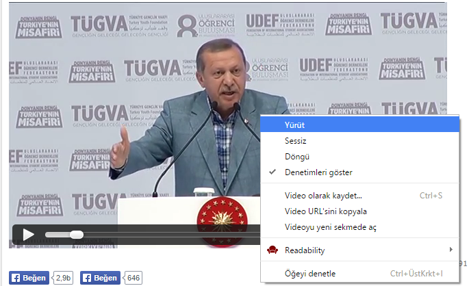Click the video seek bar handle
The image size is (469, 286).
[76, 235]
